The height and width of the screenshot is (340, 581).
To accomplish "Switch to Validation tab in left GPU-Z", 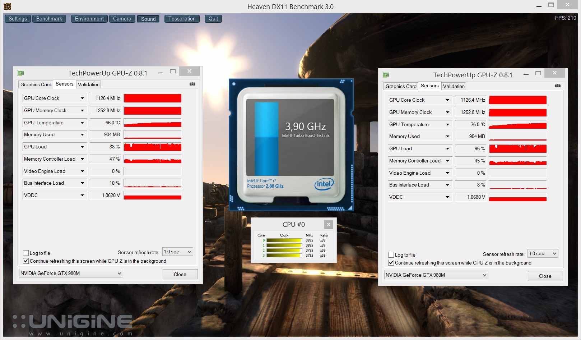I will [89, 84].
